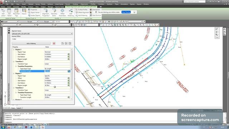The height and width of the screenshot is (129, 229).
Task: Expand the Modify panel dropdown
Action: click(58, 18)
